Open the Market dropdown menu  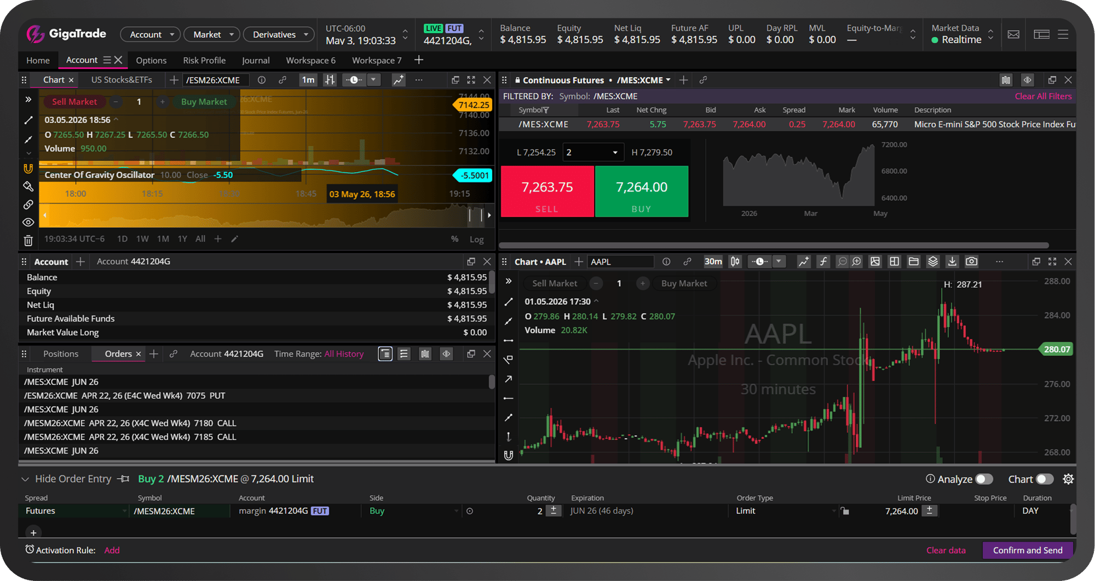[x=211, y=34]
